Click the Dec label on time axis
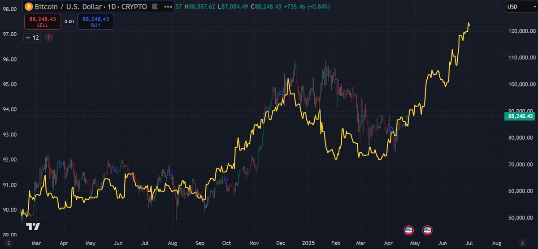The width and height of the screenshot is (538, 249). coord(281,243)
